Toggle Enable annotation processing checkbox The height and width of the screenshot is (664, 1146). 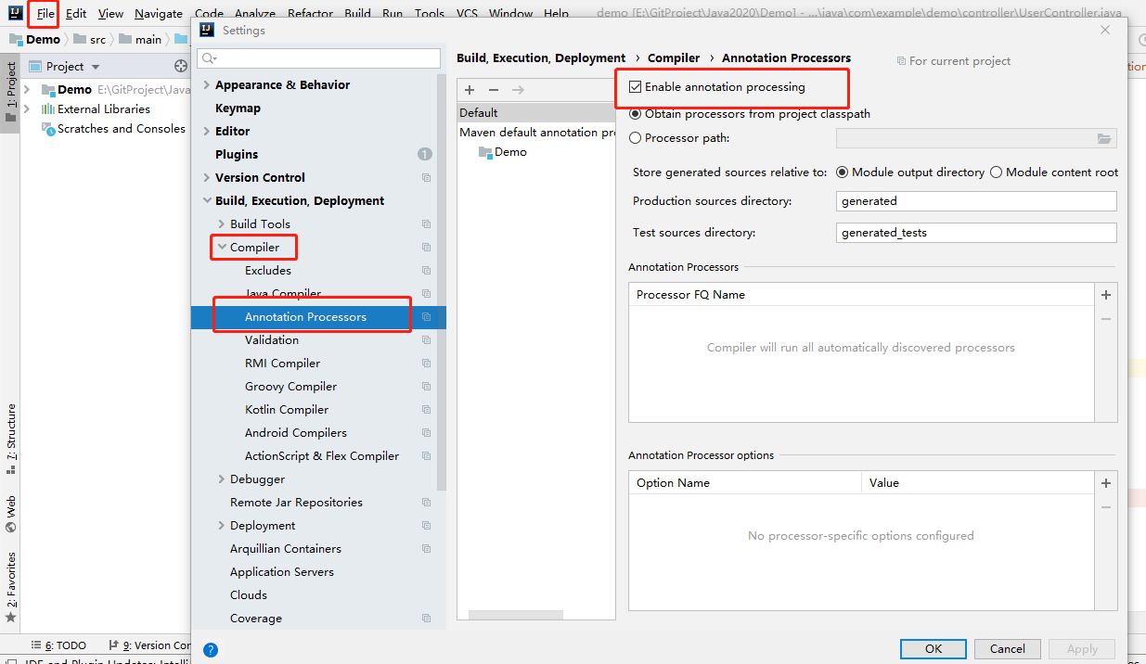tap(636, 87)
